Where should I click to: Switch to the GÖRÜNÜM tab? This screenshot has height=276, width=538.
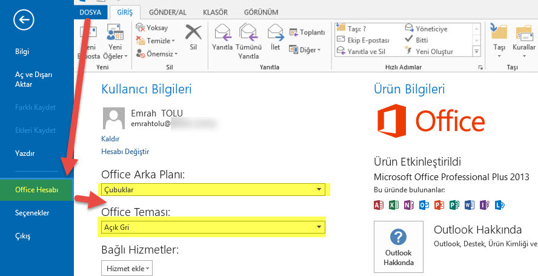pos(261,12)
